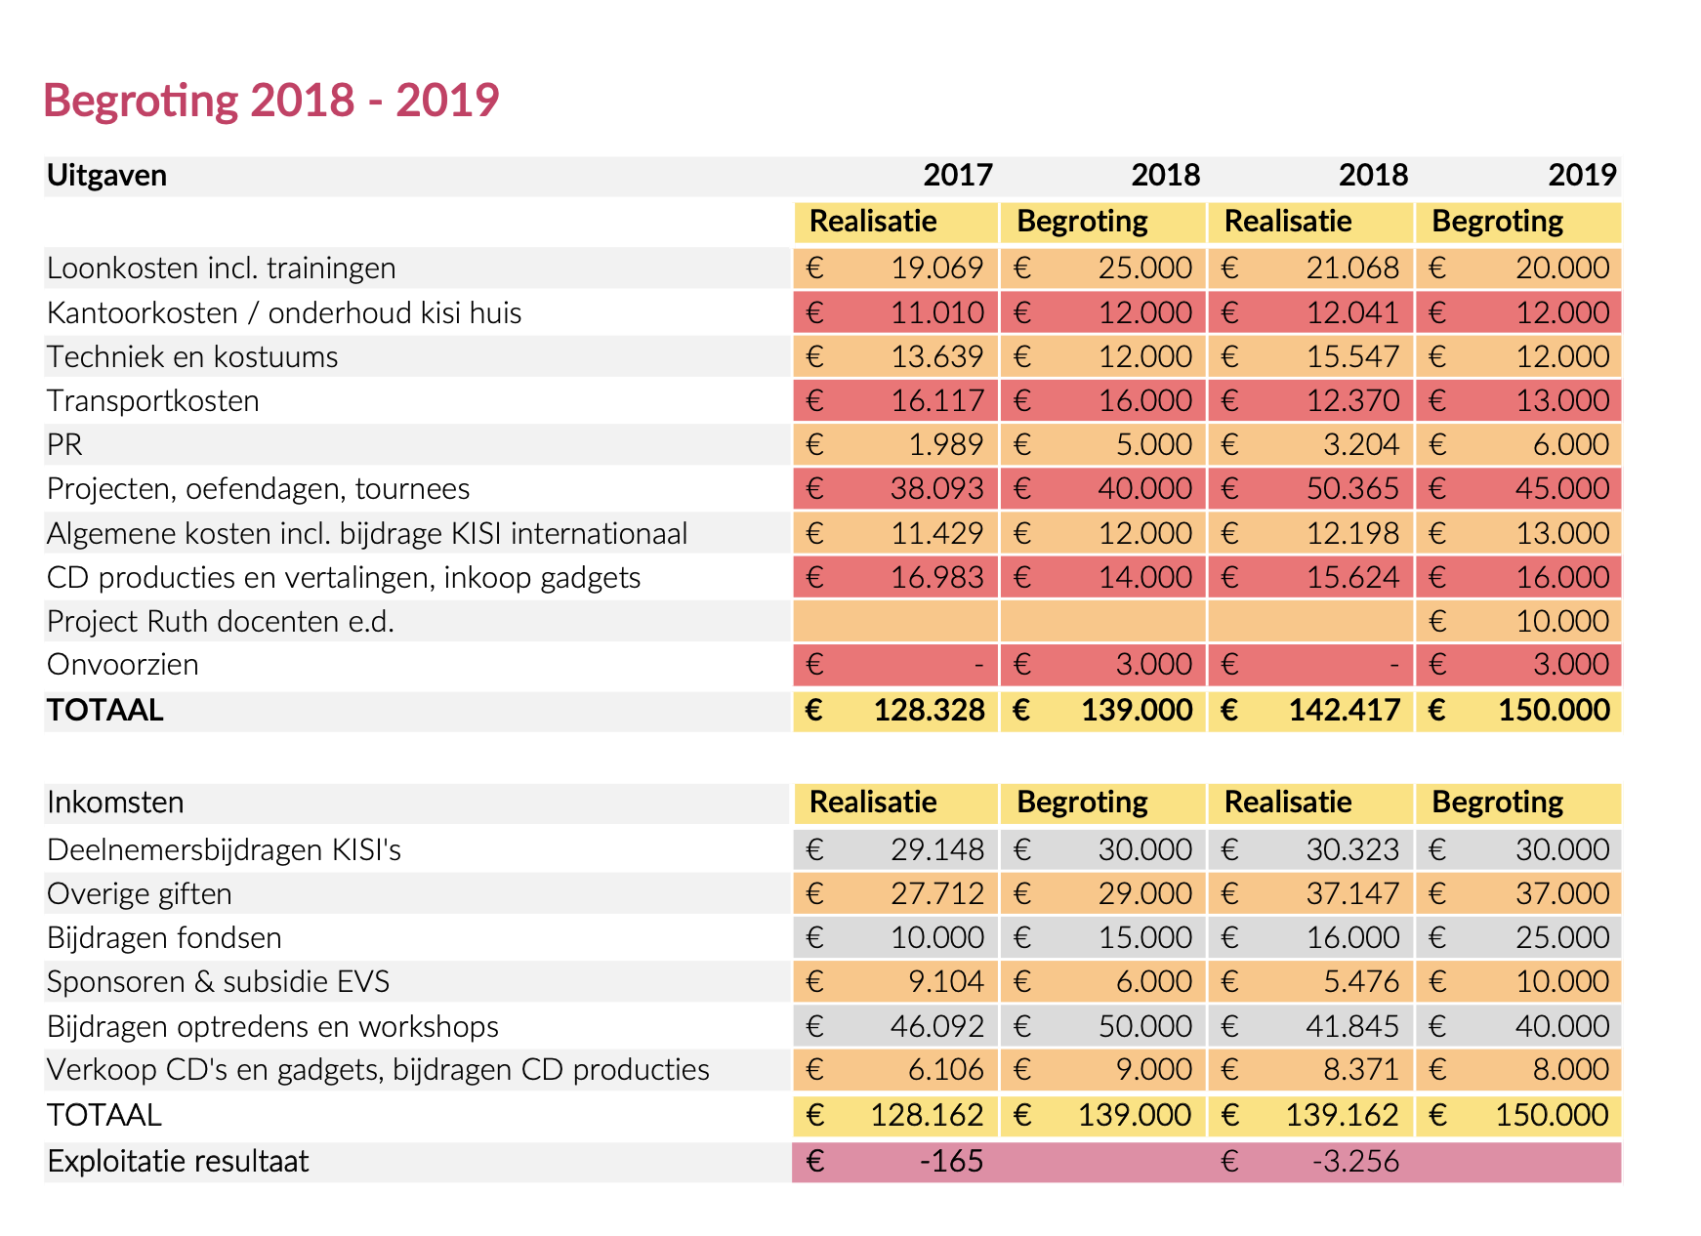
Task: Click the 50.365 Projecten value
Action: point(1353,489)
